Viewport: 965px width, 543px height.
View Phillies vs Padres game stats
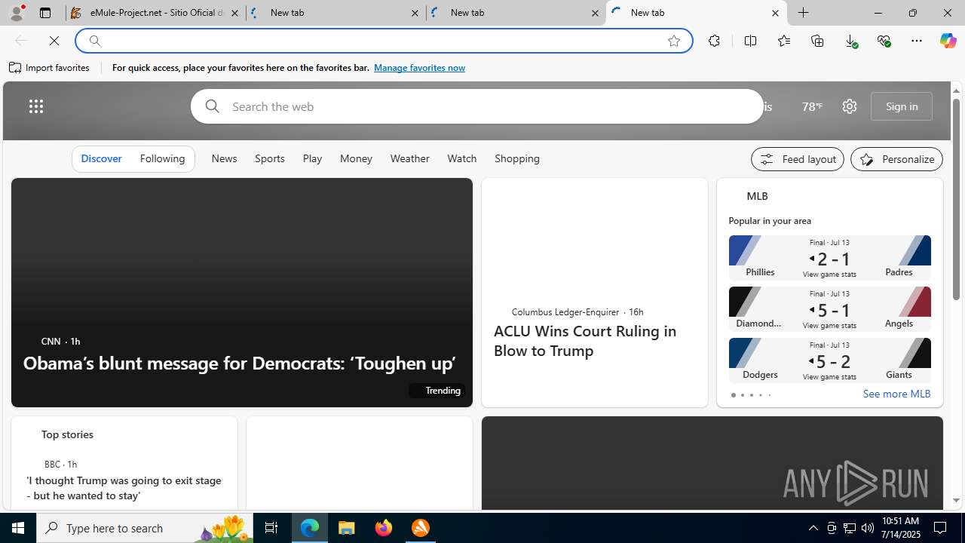(829, 275)
